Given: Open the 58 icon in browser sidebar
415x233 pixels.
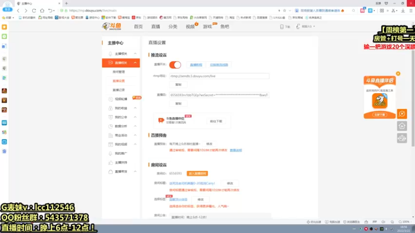Looking at the screenshot, I should (x=4, y=133).
